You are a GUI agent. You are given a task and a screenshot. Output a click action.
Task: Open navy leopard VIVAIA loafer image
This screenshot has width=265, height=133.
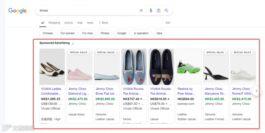pos(161,67)
